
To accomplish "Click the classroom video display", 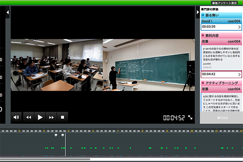I will (103, 65).
